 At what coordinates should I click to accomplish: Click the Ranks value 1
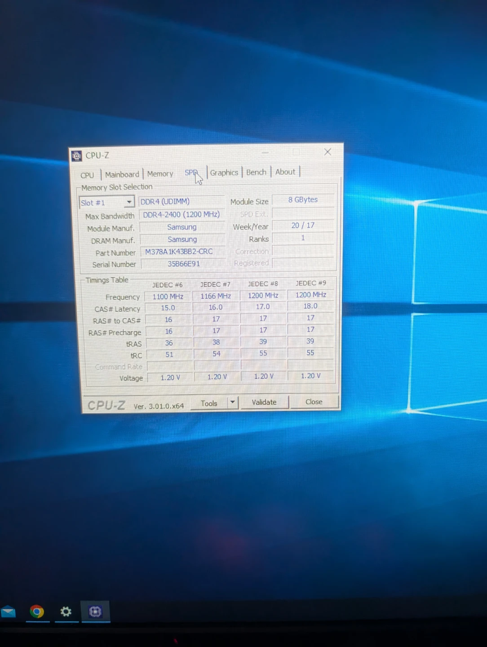303,238
